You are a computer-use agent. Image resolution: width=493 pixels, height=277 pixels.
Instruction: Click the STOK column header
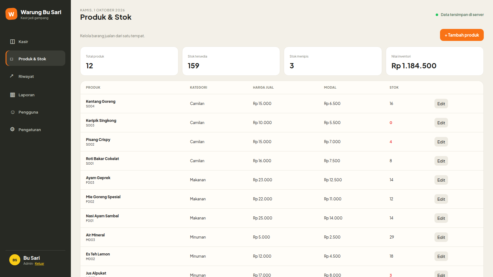tap(394, 87)
